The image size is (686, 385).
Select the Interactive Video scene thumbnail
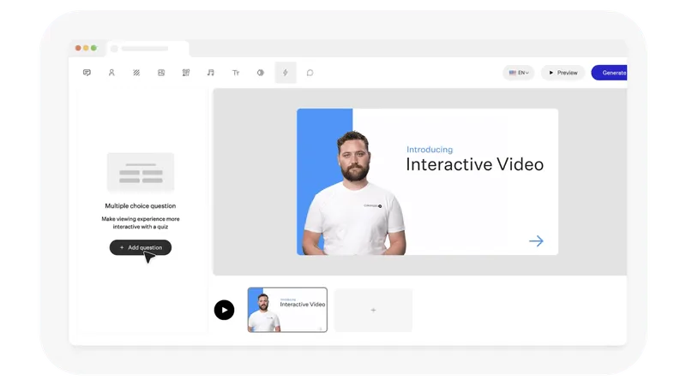coord(287,310)
